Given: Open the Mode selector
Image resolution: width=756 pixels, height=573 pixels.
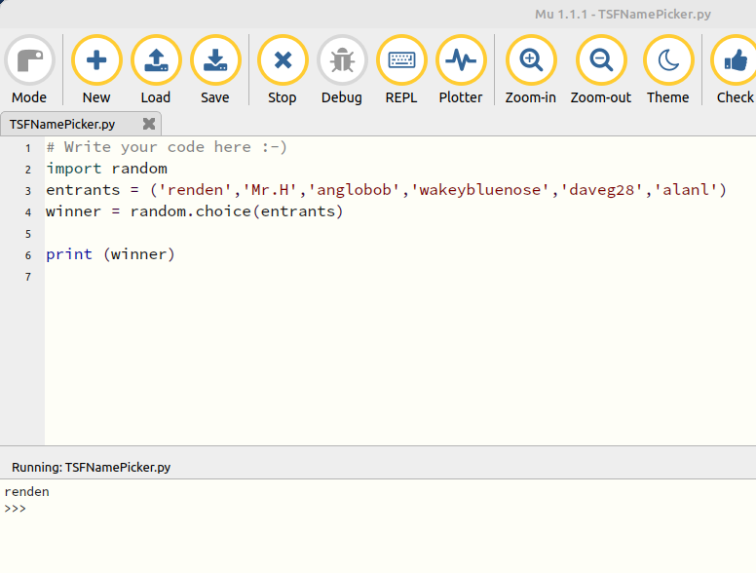Looking at the screenshot, I should click(29, 61).
